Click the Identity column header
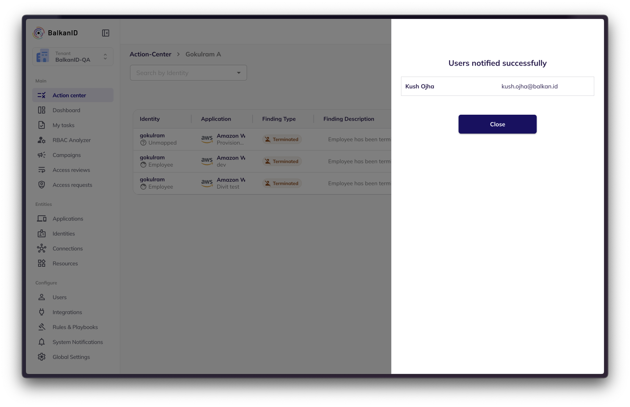630x407 pixels. pyautogui.click(x=150, y=119)
